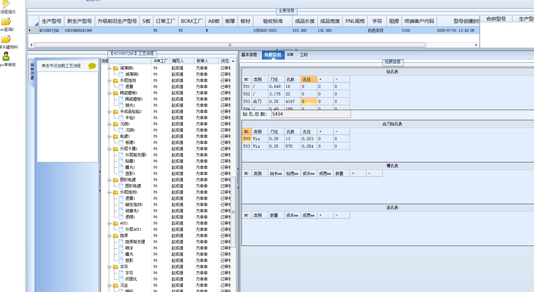Click the 外层AOI1 document icon
The image size is (534, 292).
point(121,229)
